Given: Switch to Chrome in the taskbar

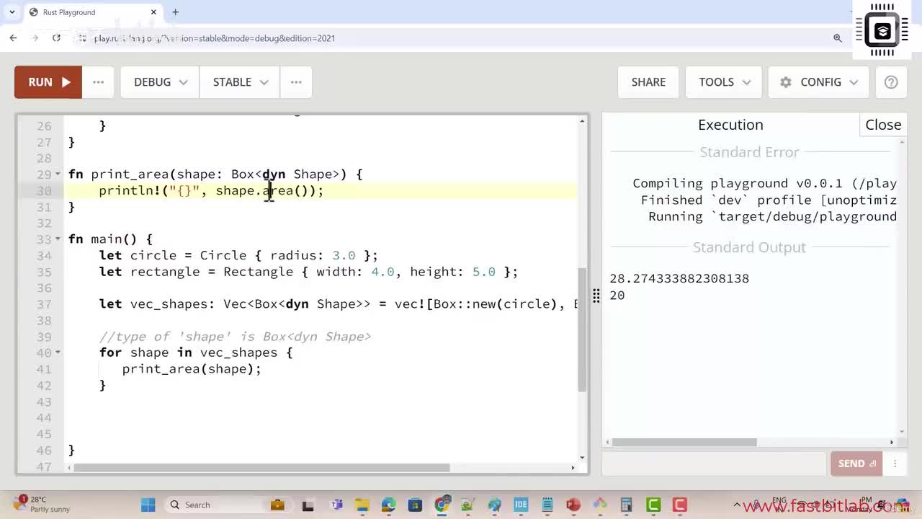Looking at the screenshot, I should click(442, 505).
